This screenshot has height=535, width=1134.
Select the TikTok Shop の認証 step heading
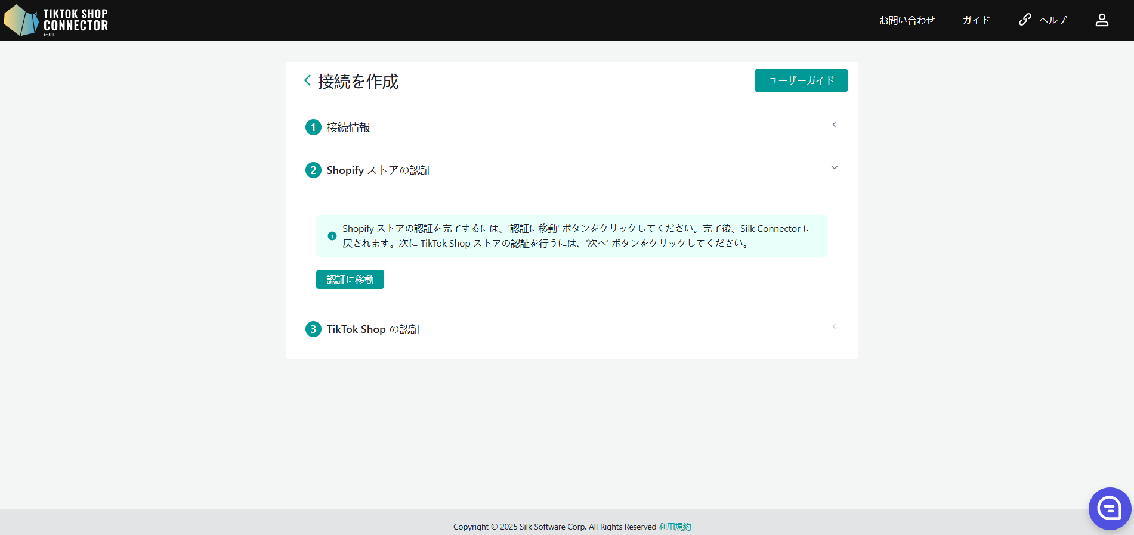pos(374,329)
